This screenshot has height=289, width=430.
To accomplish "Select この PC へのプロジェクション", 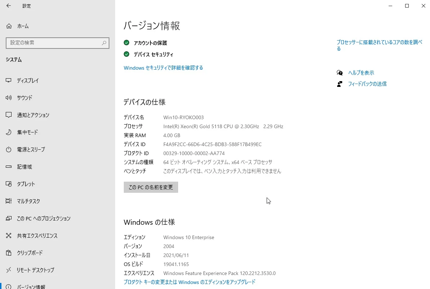I will (x=44, y=219).
